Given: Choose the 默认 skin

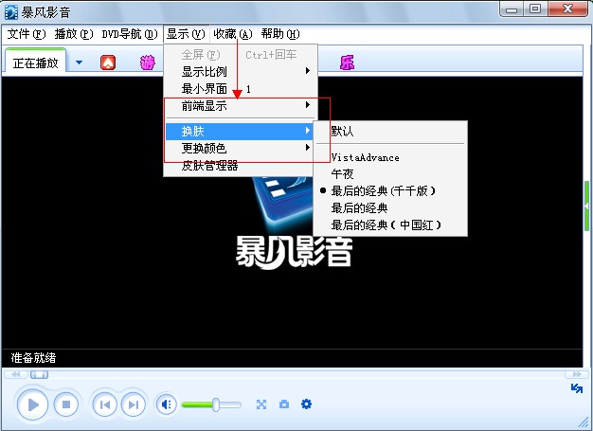Looking at the screenshot, I should click(390, 132).
